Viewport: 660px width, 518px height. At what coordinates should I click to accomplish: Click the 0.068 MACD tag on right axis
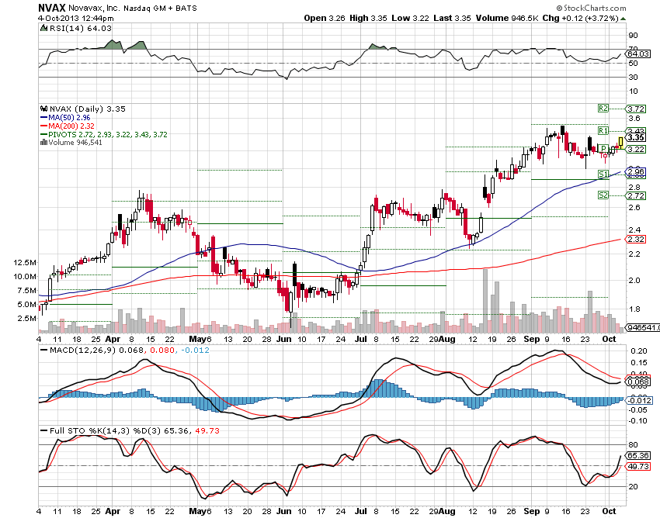[638, 382]
